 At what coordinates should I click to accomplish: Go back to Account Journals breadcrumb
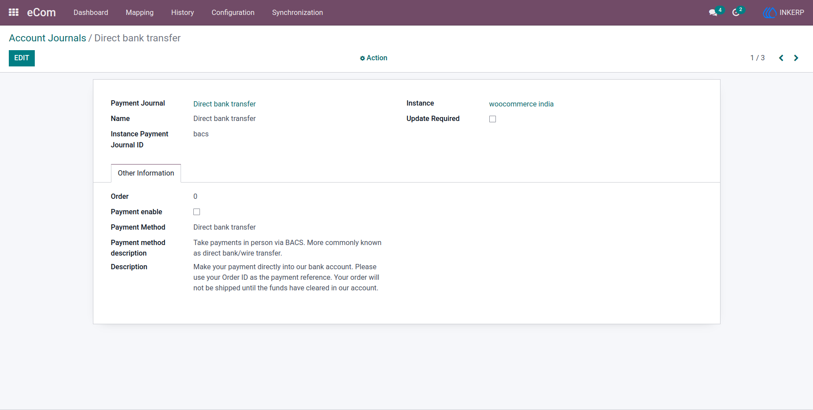coord(48,38)
